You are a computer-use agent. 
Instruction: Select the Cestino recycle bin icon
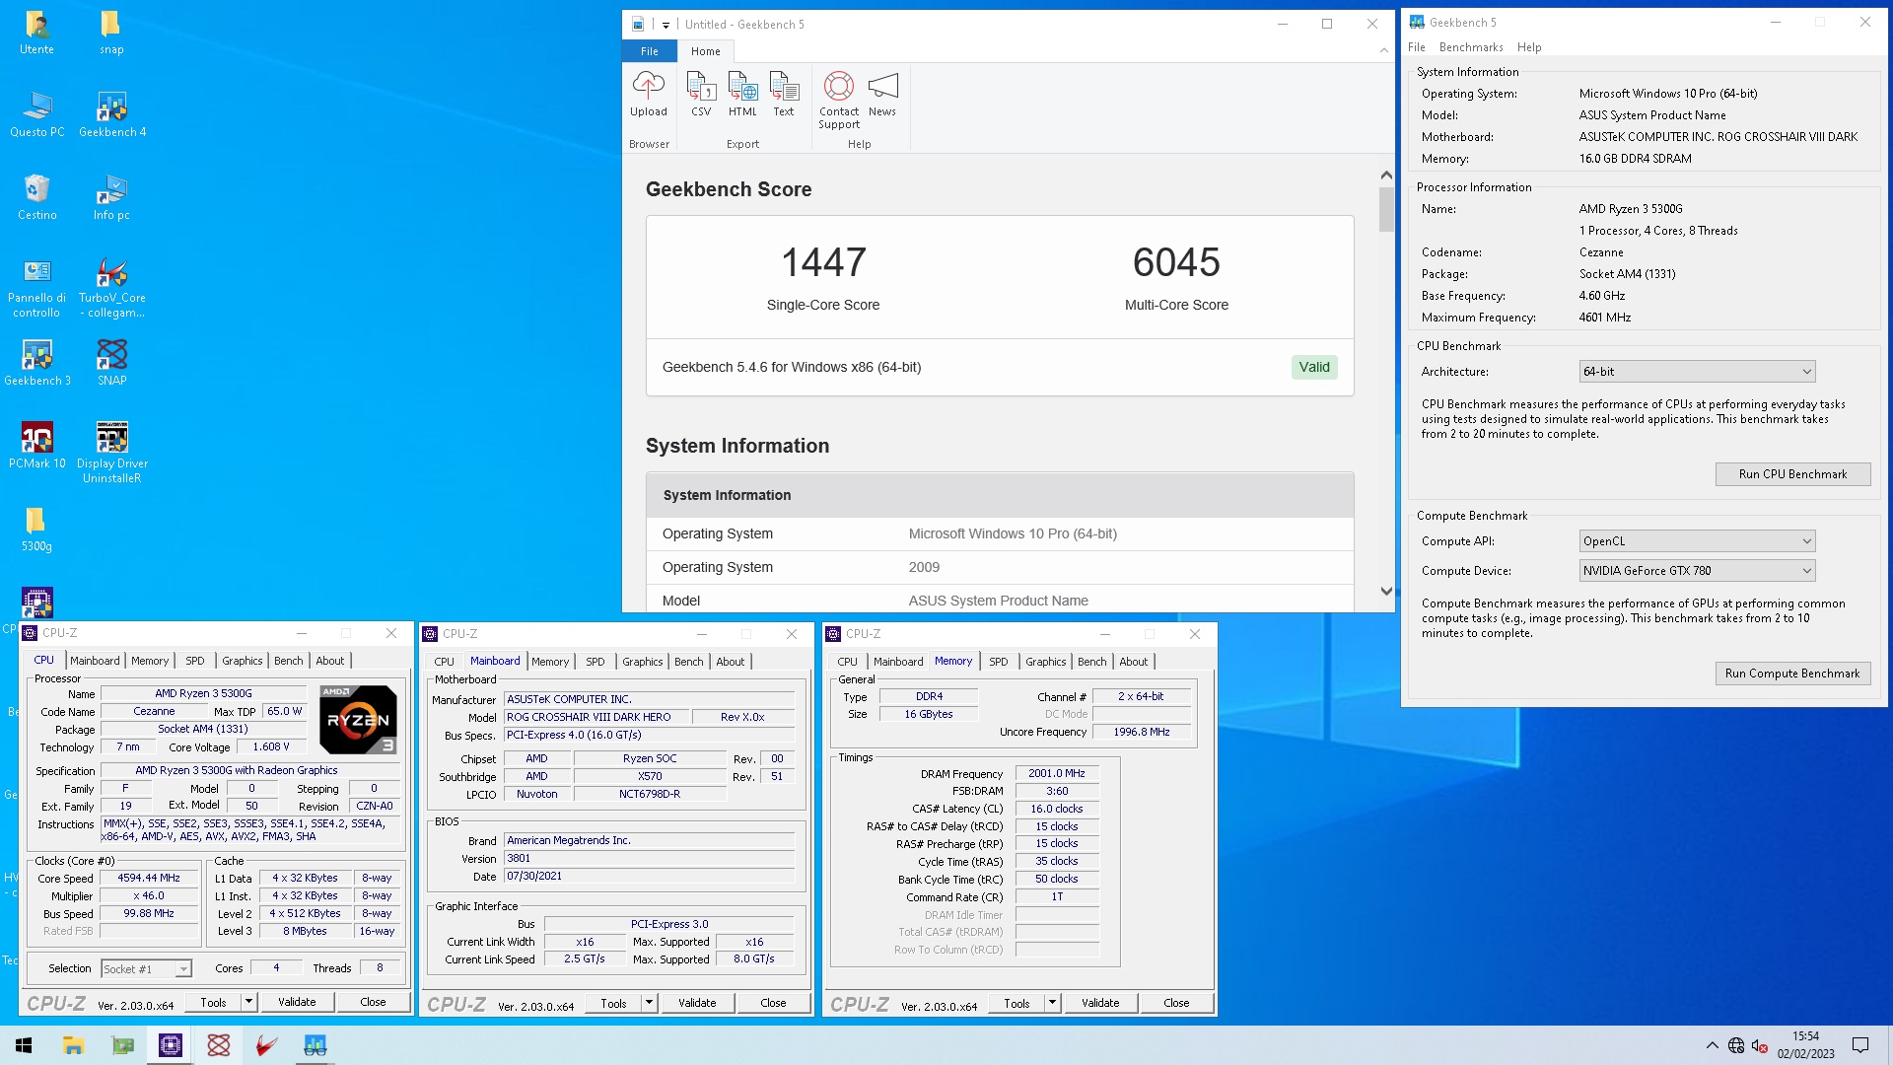[x=36, y=197]
